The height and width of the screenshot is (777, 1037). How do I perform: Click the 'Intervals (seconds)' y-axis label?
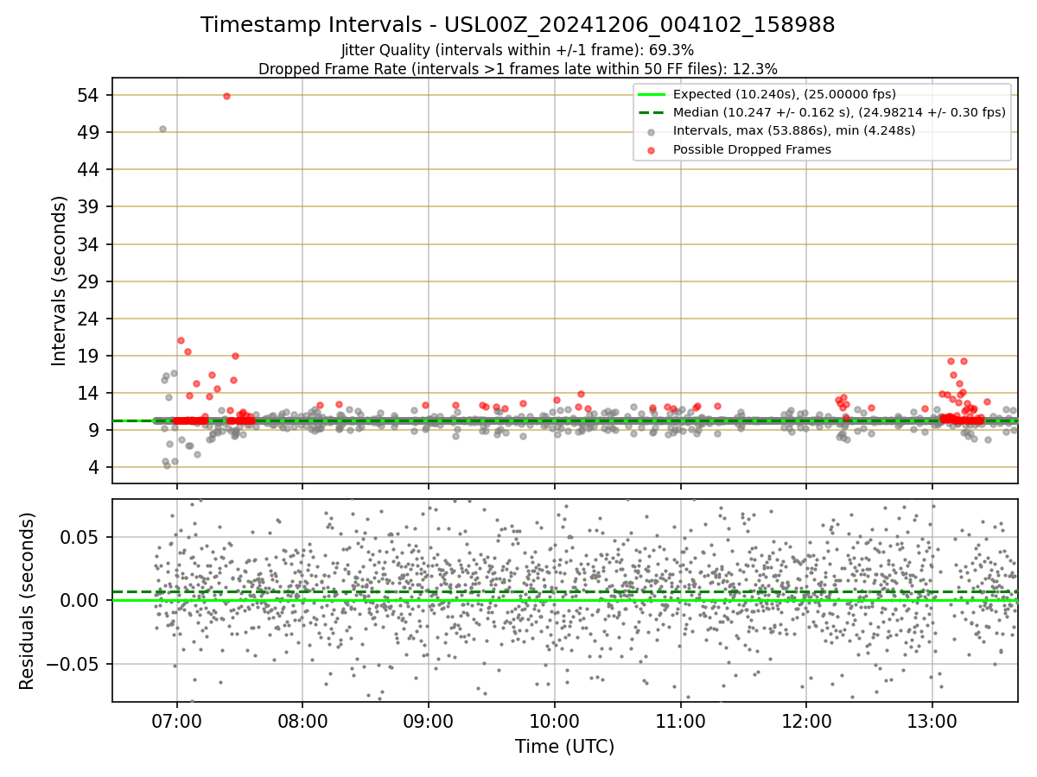(x=59, y=281)
